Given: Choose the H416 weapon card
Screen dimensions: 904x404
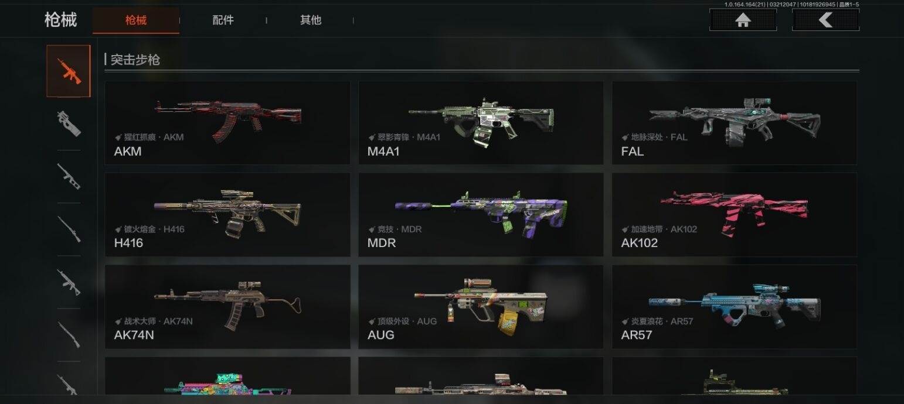Looking at the screenshot, I should (227, 214).
